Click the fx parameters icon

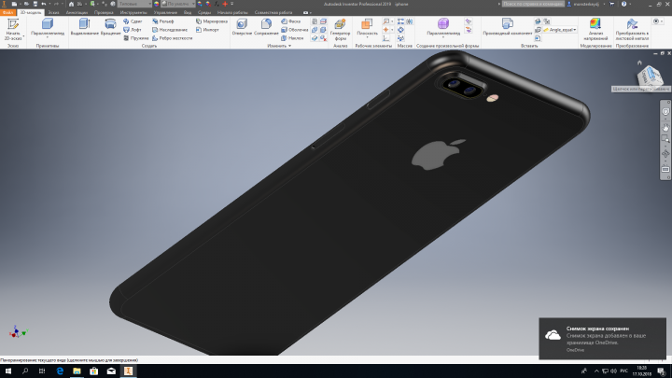tap(217, 4)
